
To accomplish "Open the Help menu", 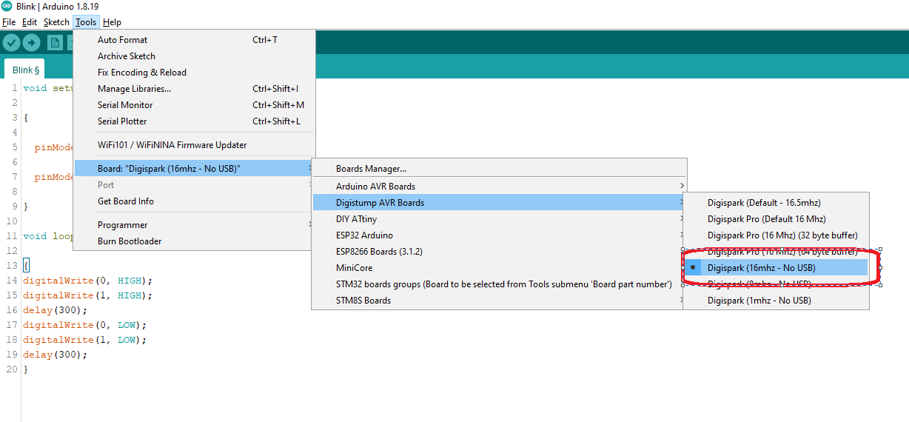I will (x=112, y=22).
